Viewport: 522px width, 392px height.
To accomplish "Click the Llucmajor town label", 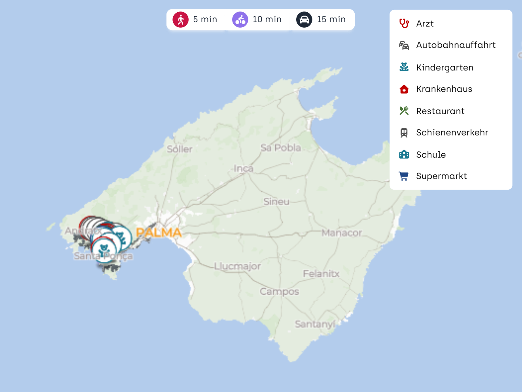I will (237, 266).
